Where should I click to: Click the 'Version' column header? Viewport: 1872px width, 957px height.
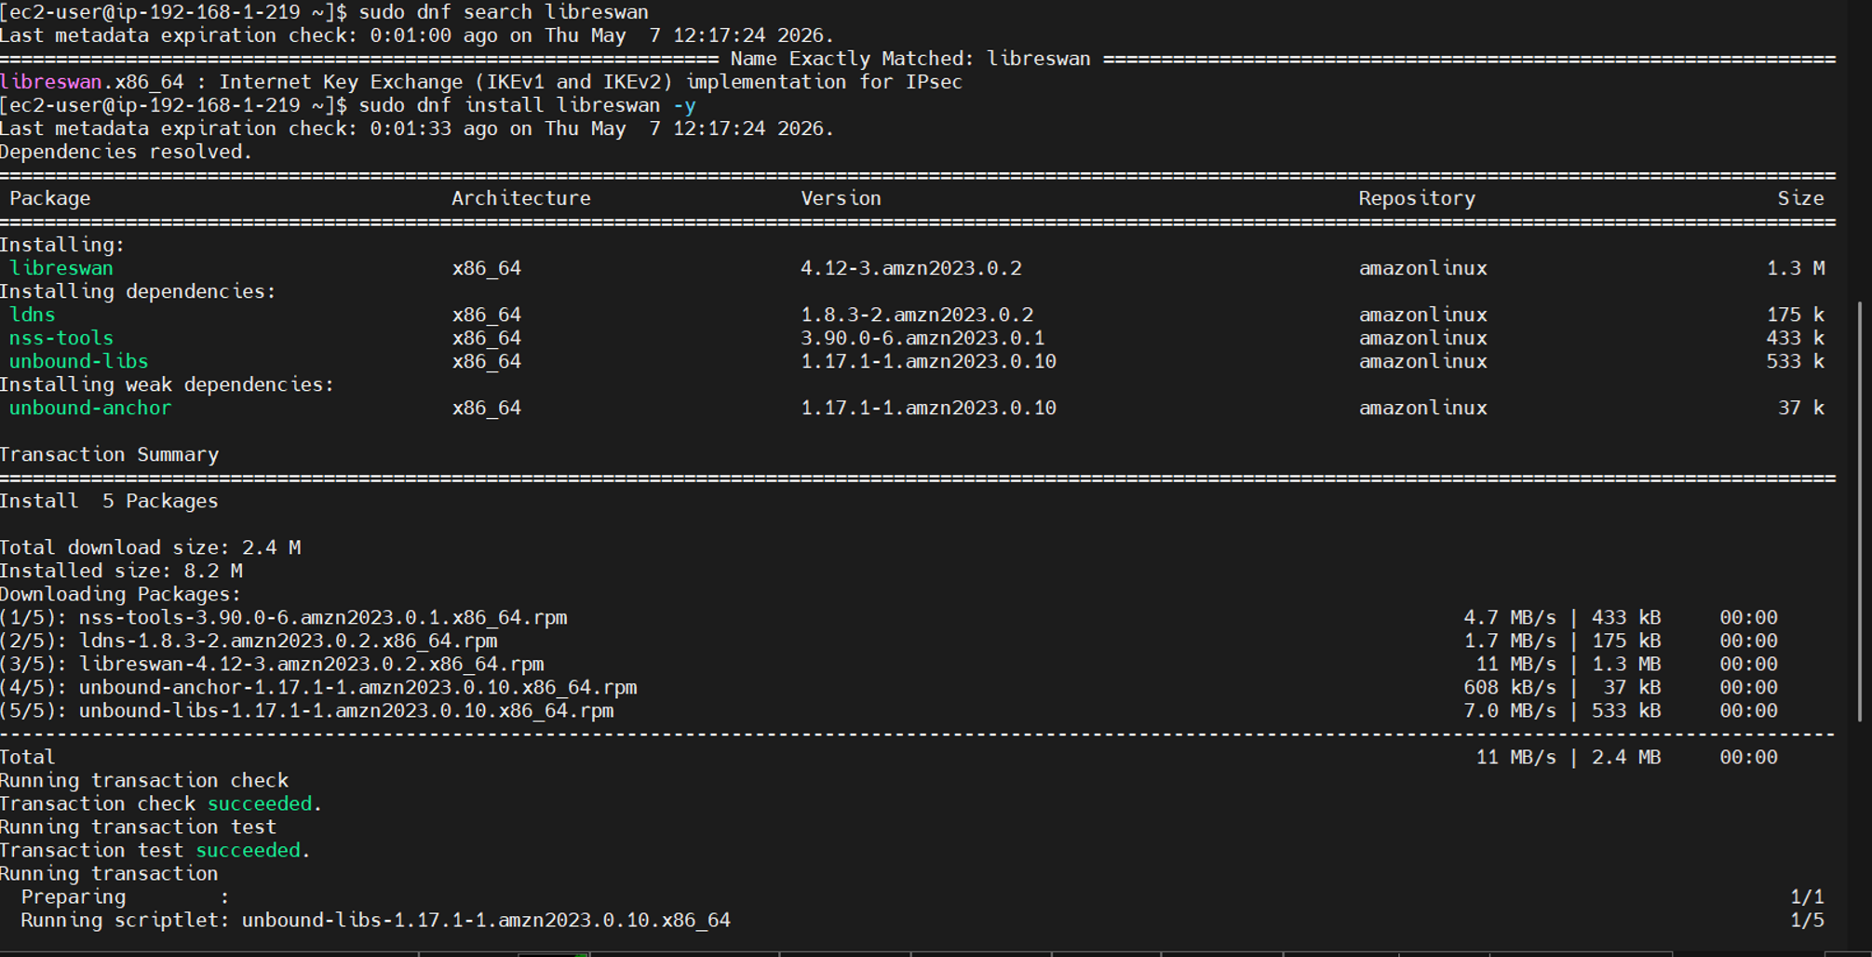(x=841, y=198)
